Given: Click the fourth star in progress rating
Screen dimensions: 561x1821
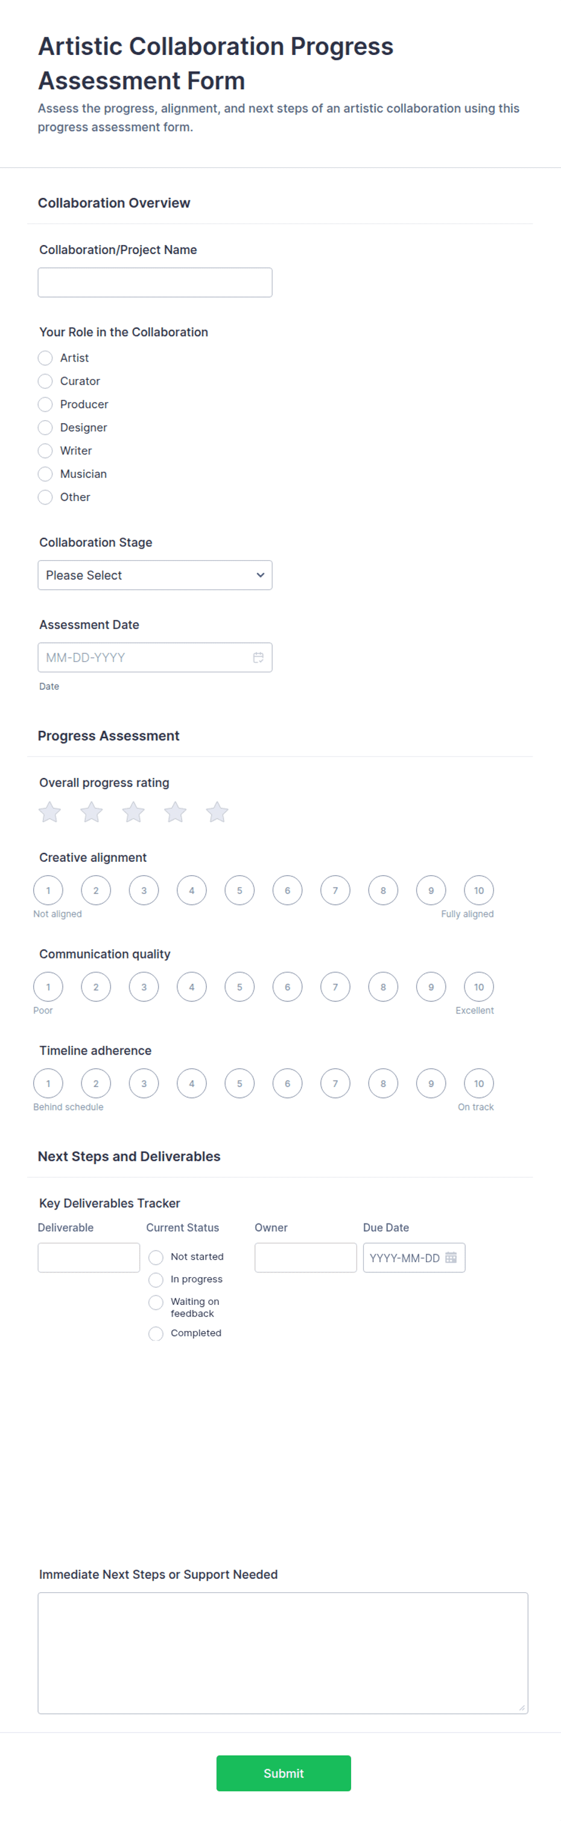Looking at the screenshot, I should pyautogui.click(x=175, y=812).
